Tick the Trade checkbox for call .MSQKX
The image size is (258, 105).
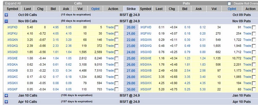(116, 83)
